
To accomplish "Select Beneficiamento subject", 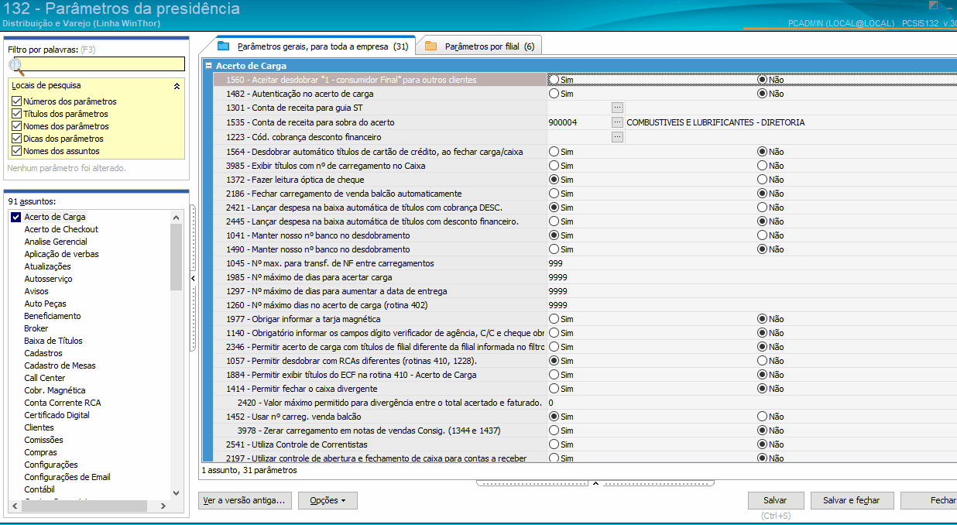I will (x=53, y=316).
